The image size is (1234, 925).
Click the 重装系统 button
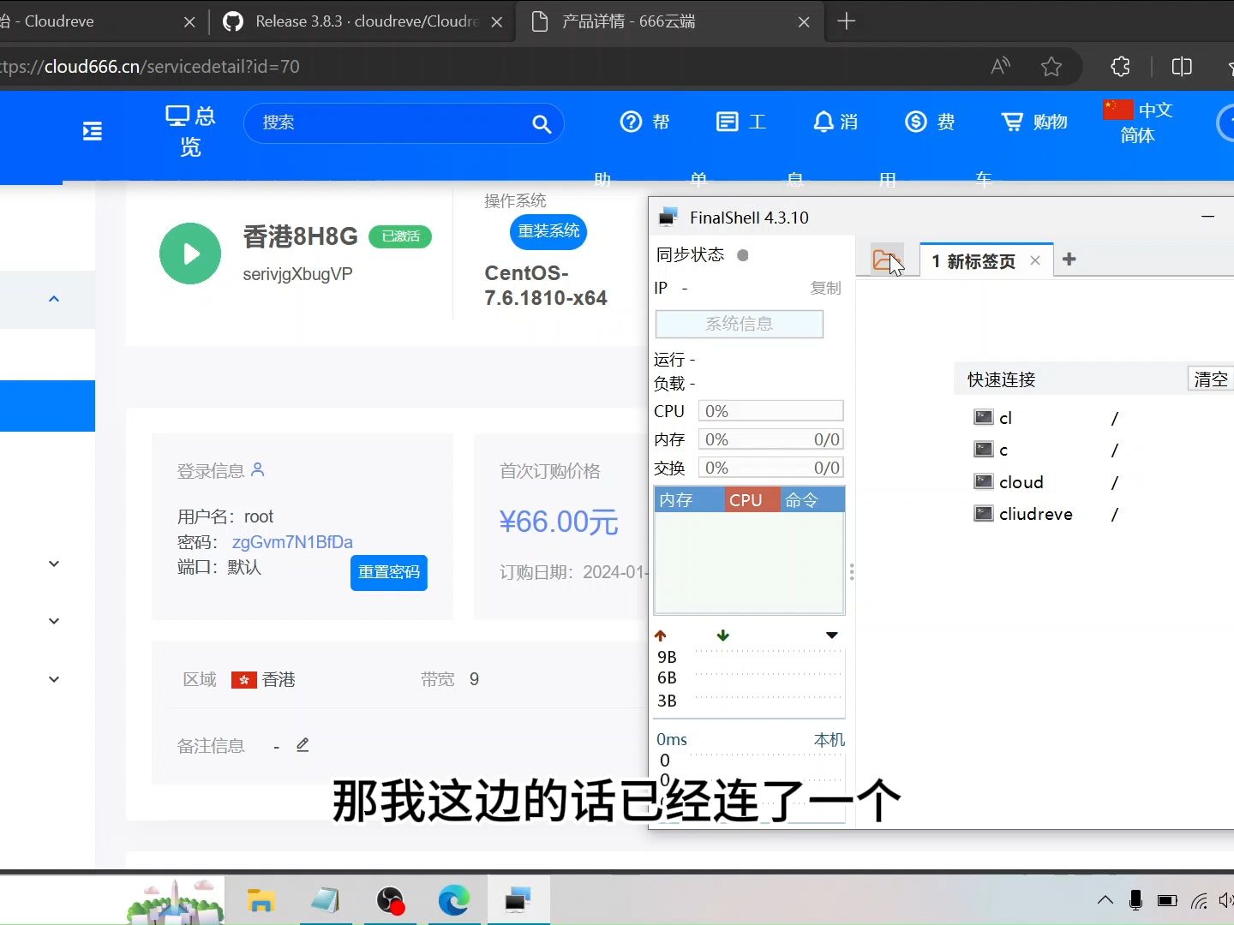pyautogui.click(x=548, y=231)
